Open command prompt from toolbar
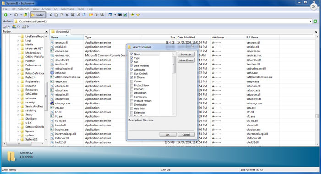 (x=120, y=15)
